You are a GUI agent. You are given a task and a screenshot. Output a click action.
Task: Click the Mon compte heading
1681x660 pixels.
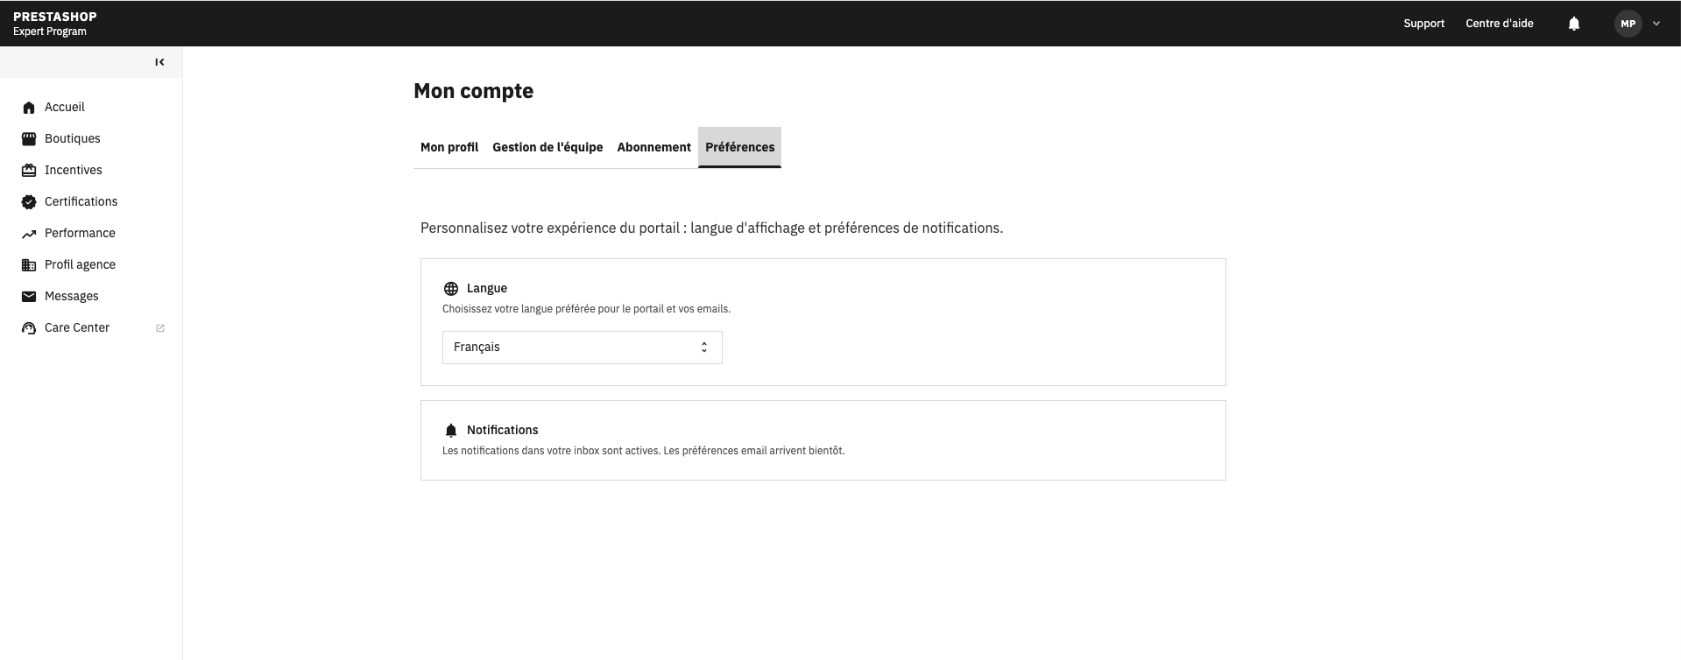pos(473,91)
